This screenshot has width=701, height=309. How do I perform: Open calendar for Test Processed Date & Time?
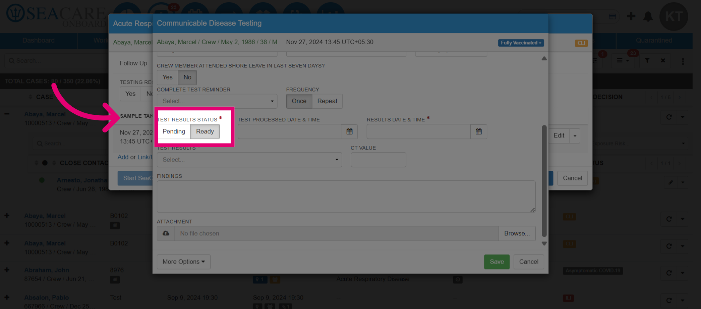click(x=349, y=132)
